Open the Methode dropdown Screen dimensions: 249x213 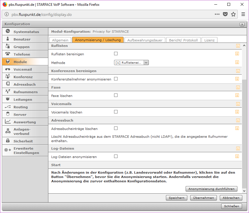pyautogui.click(x=131, y=63)
